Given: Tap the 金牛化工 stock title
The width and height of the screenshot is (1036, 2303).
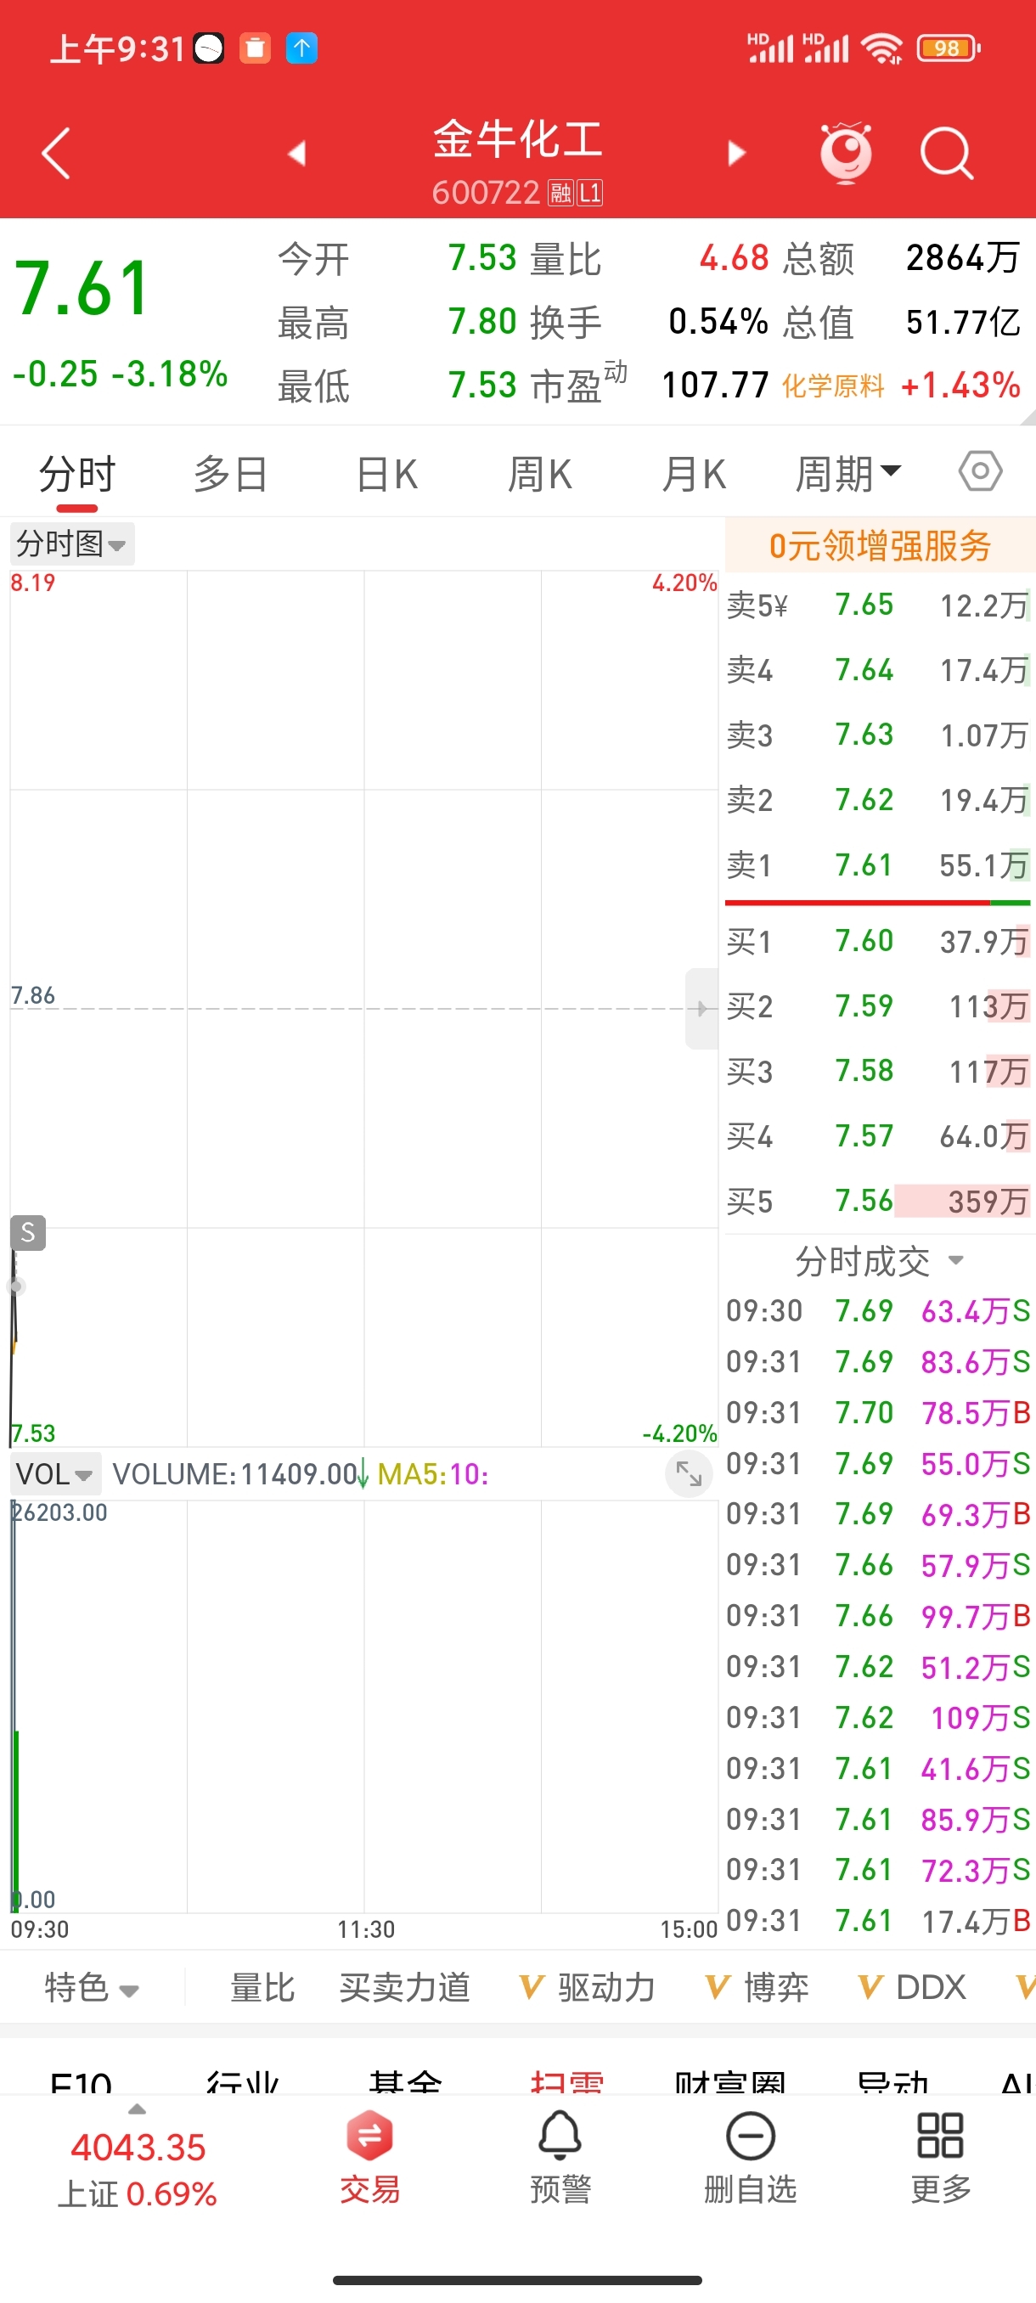Looking at the screenshot, I should (x=517, y=139).
